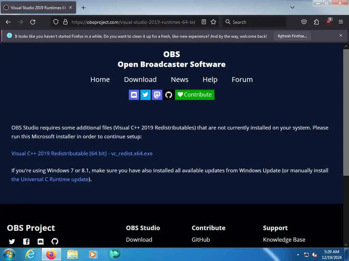Open the Extensions puzzle icon
Viewport: 349px width, 261px height.
click(x=316, y=22)
